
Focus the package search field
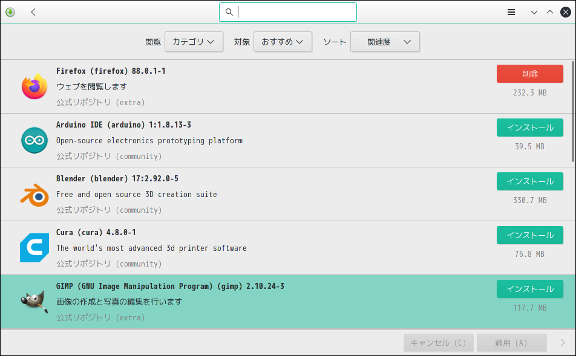(288, 12)
